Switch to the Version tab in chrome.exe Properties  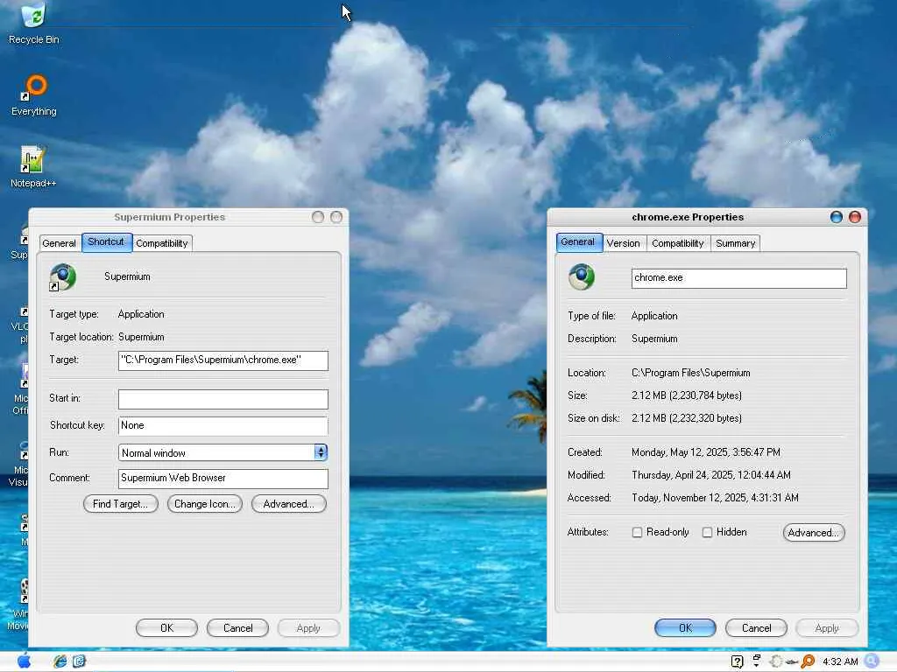click(624, 243)
